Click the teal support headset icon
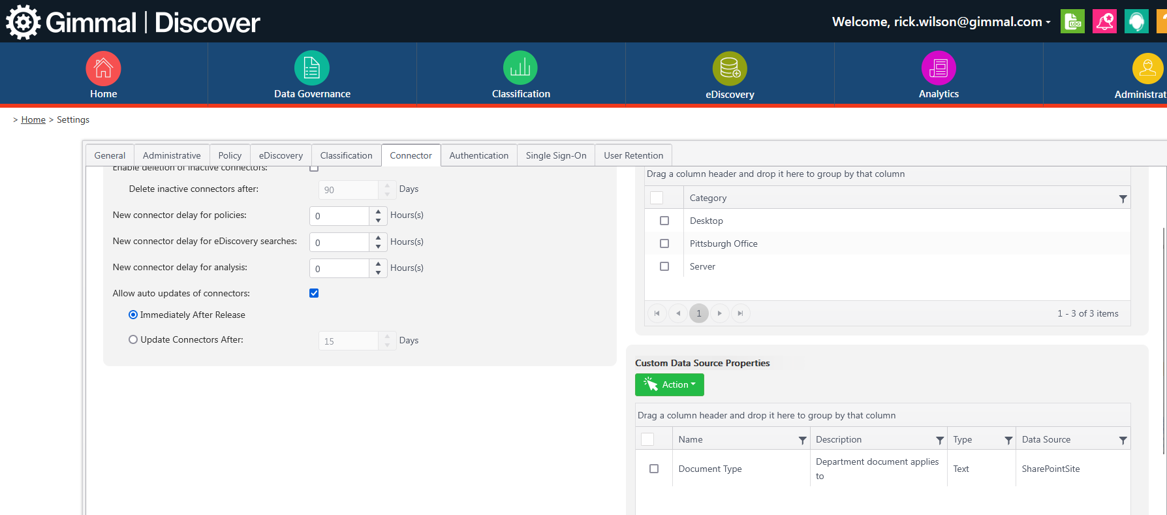1167x515 pixels. pos(1136,22)
